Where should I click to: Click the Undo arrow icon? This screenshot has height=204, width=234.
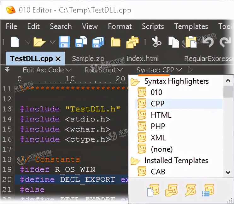pos(209,42)
